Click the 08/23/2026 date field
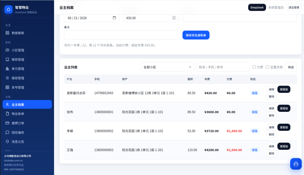Image resolution: width=304 pixels, height=175 pixels. (x=92, y=18)
